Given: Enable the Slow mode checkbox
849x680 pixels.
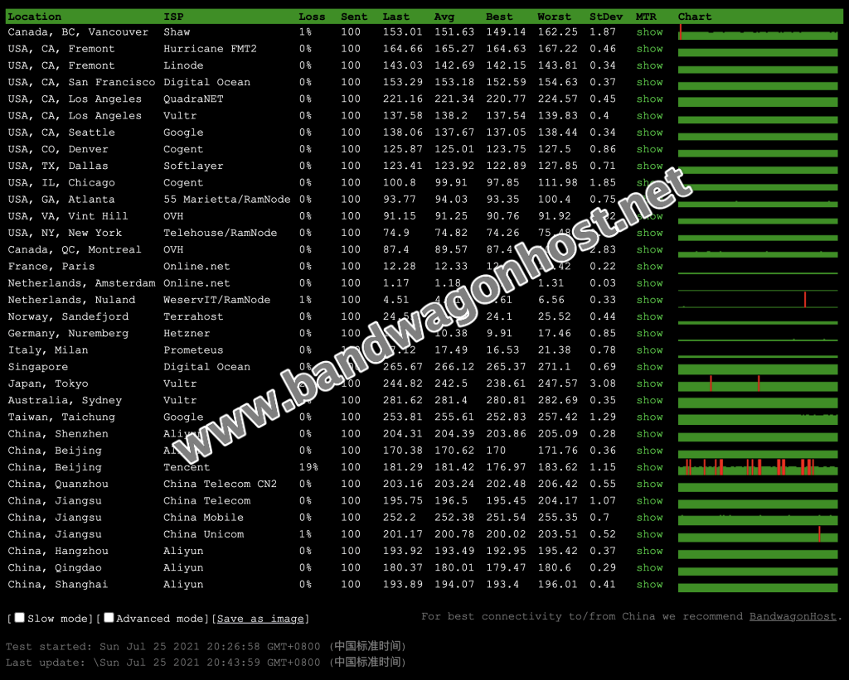Looking at the screenshot, I should (x=20, y=617).
